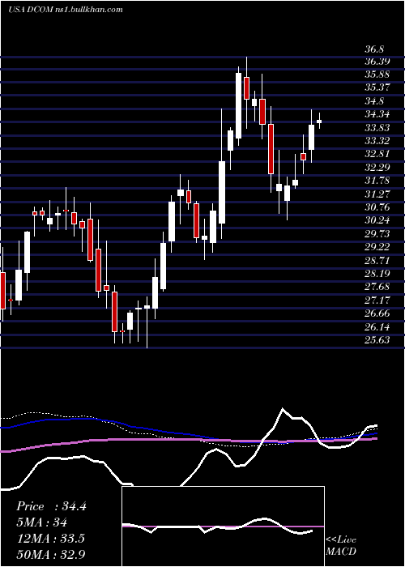Click the 27.17 price axis label
The width and height of the screenshot is (405, 567).
click(377, 301)
